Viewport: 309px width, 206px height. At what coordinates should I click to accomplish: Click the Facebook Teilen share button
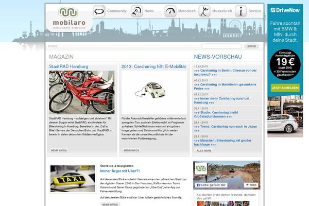[x=251, y=185]
